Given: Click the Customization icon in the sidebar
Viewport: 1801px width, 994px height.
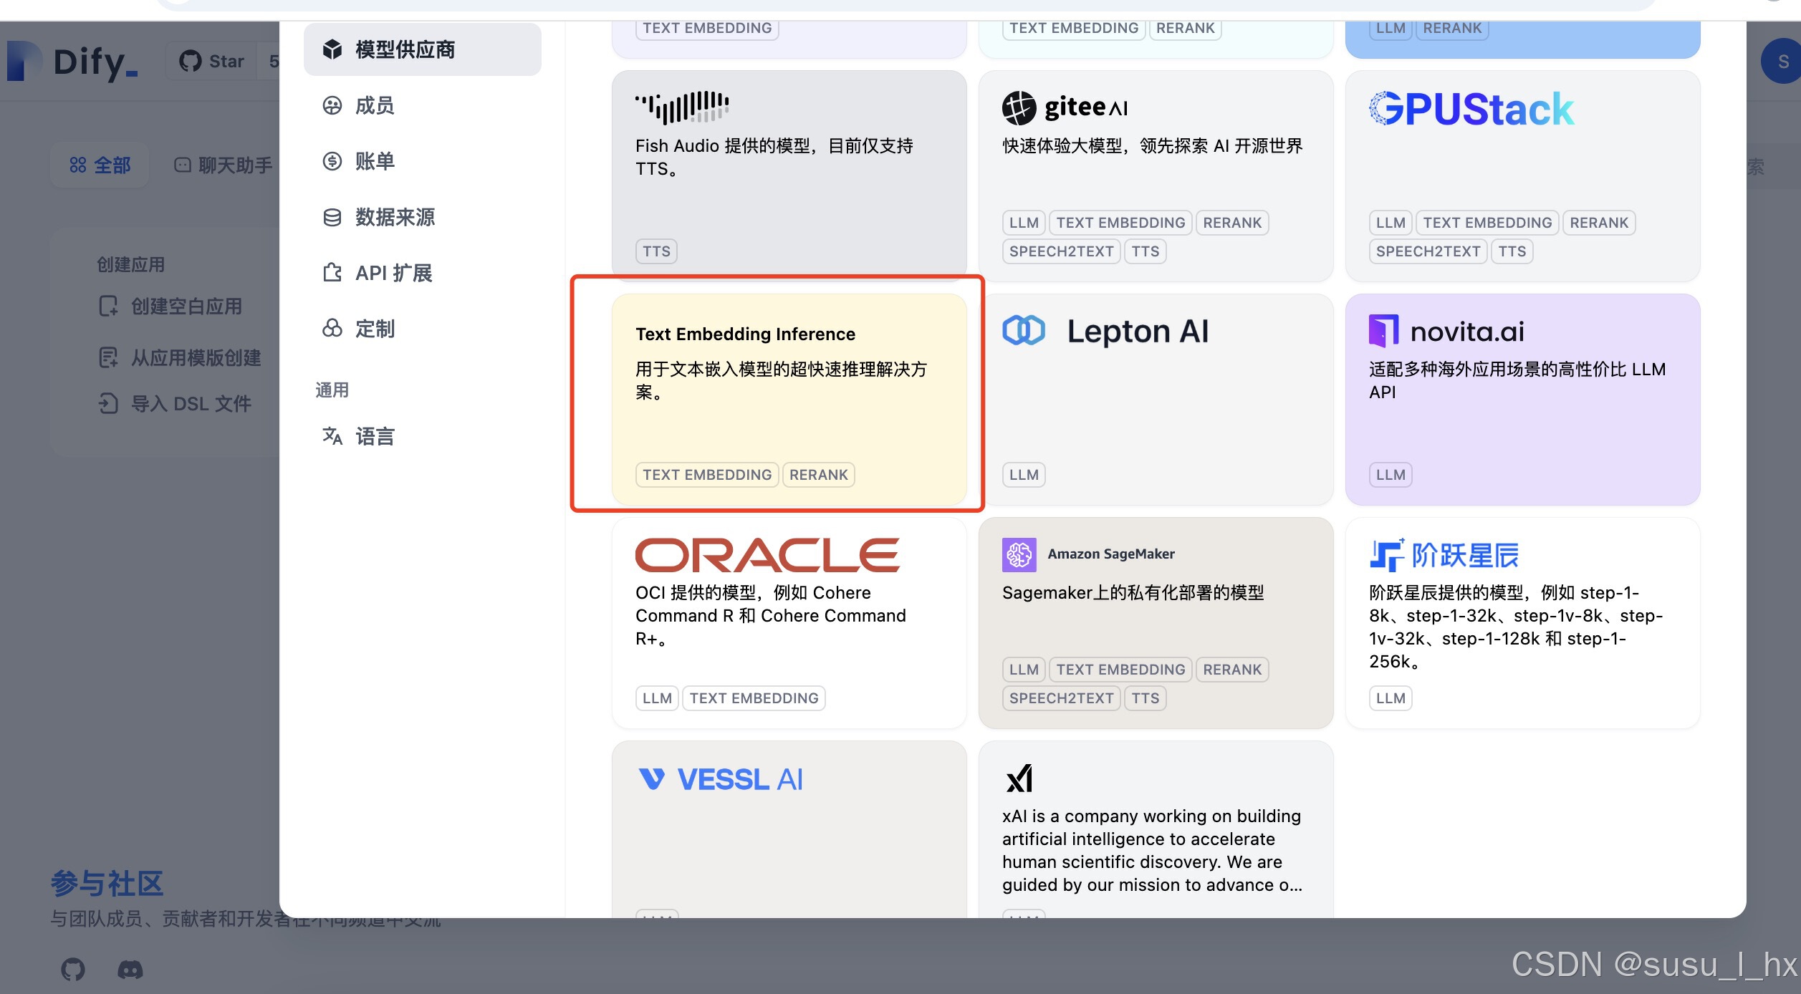Looking at the screenshot, I should click(x=332, y=329).
